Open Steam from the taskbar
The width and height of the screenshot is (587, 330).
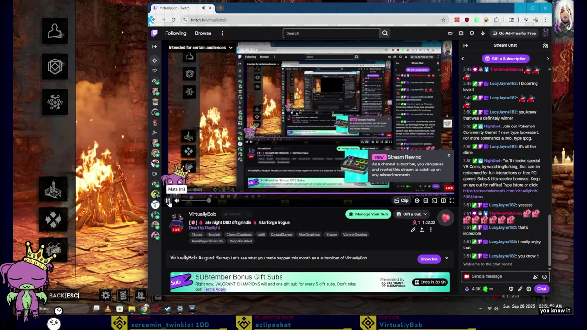coord(168,309)
